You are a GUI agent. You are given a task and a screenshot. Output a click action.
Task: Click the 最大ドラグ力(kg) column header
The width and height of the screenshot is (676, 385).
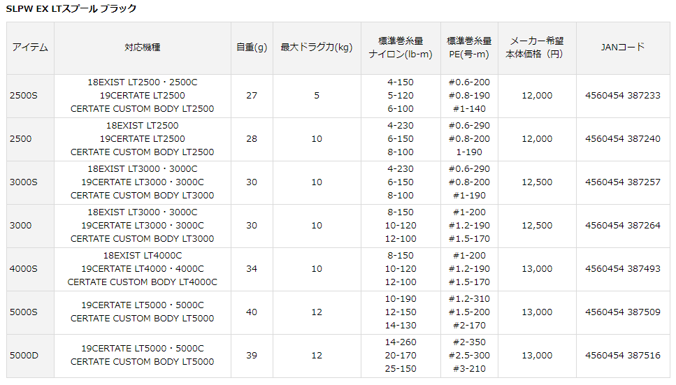pyautogui.click(x=317, y=48)
